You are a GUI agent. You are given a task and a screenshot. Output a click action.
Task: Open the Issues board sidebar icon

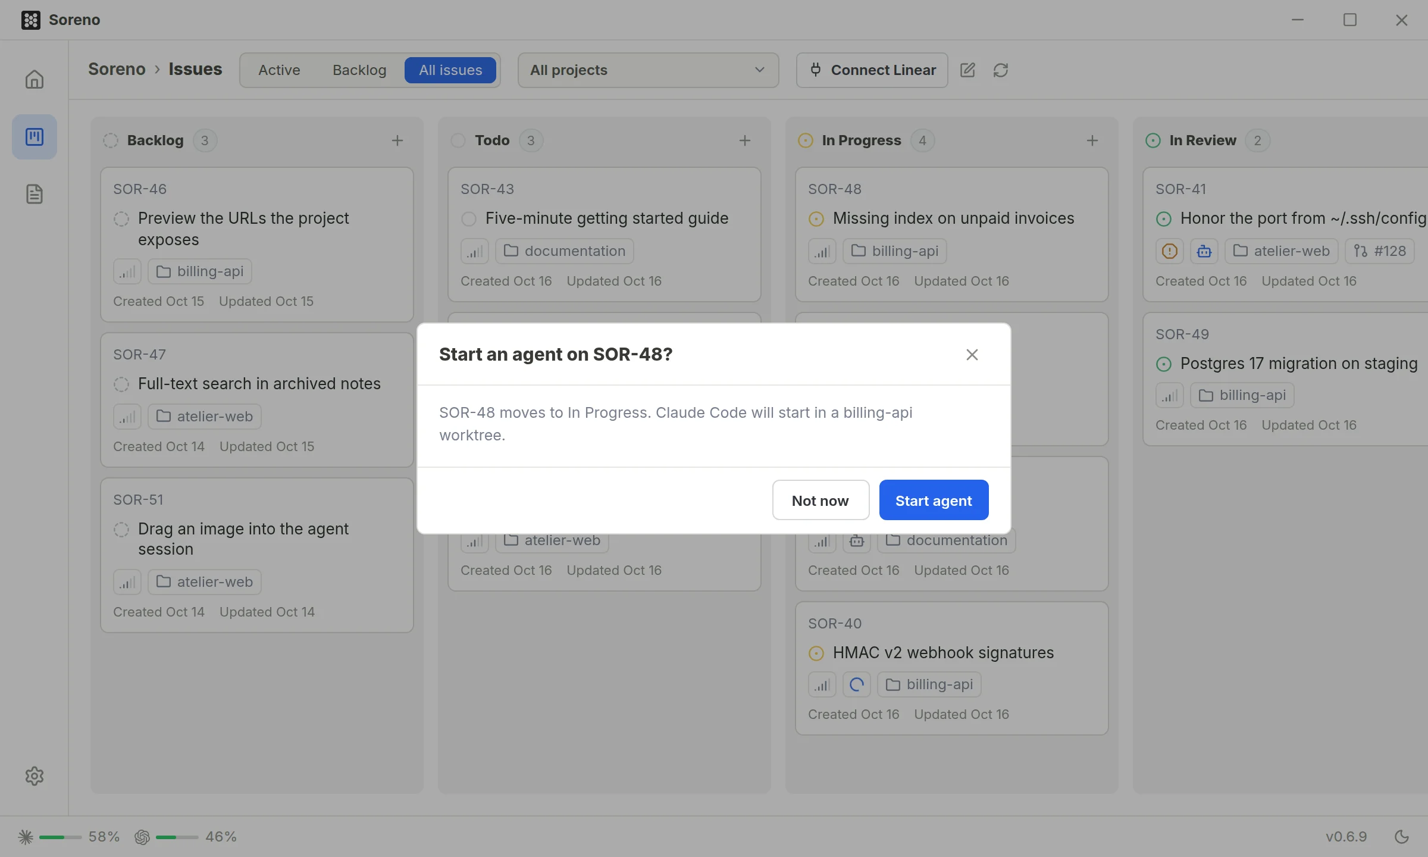[35, 137]
